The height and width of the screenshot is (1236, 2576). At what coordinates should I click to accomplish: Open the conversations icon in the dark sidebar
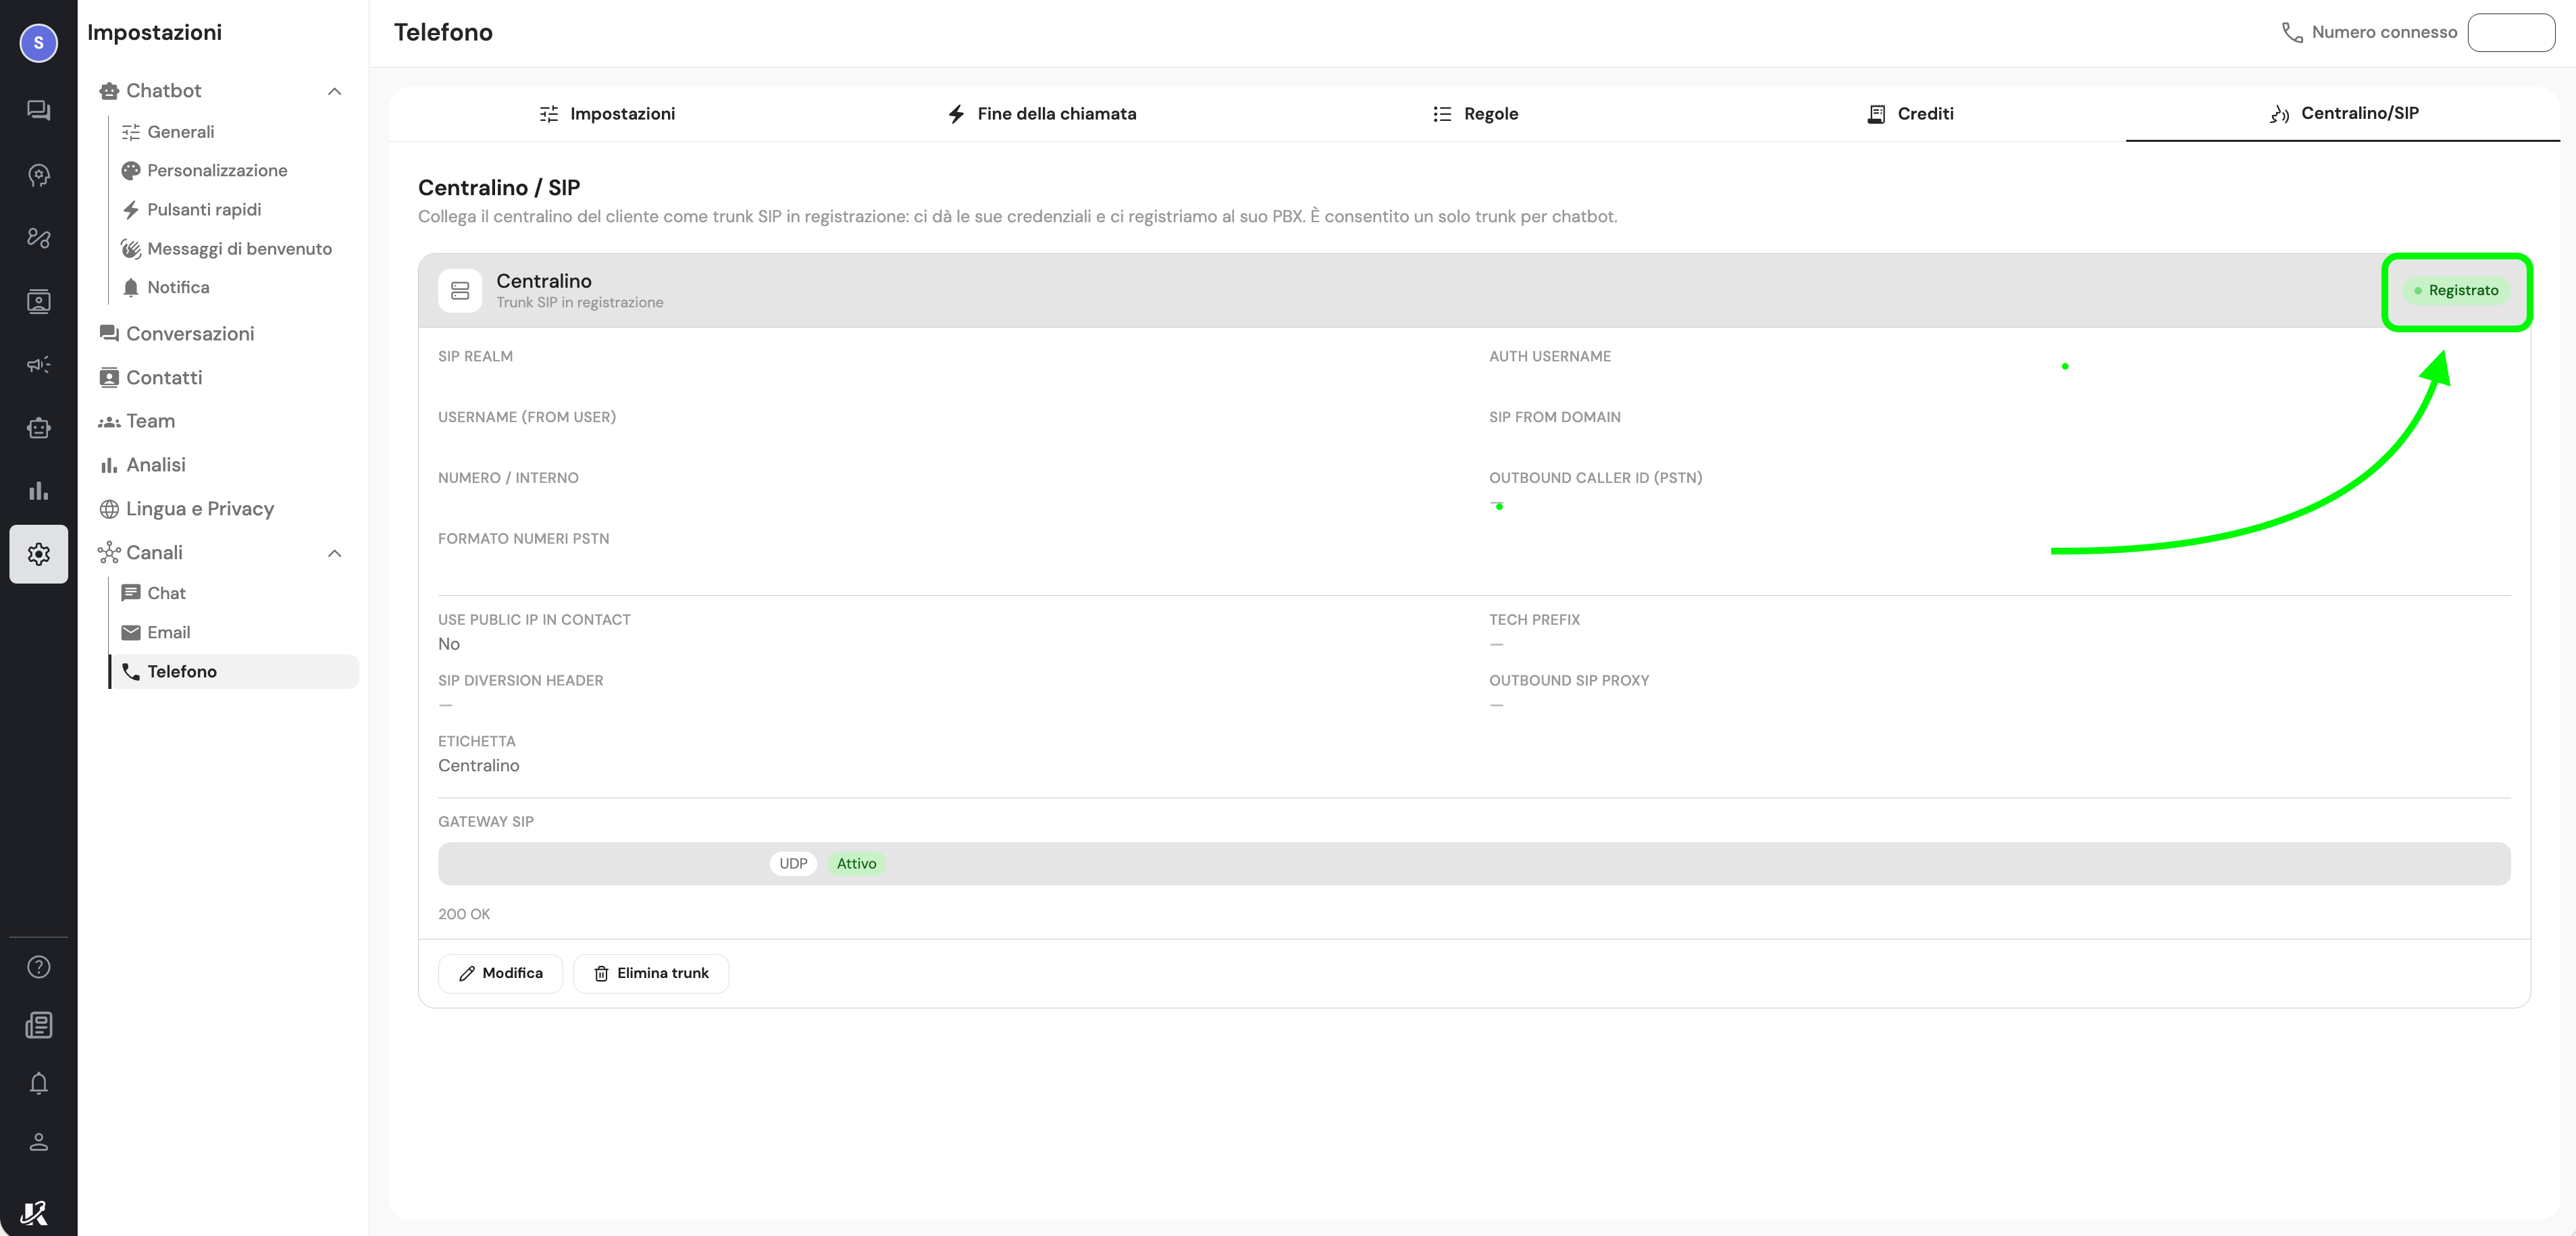(38, 110)
